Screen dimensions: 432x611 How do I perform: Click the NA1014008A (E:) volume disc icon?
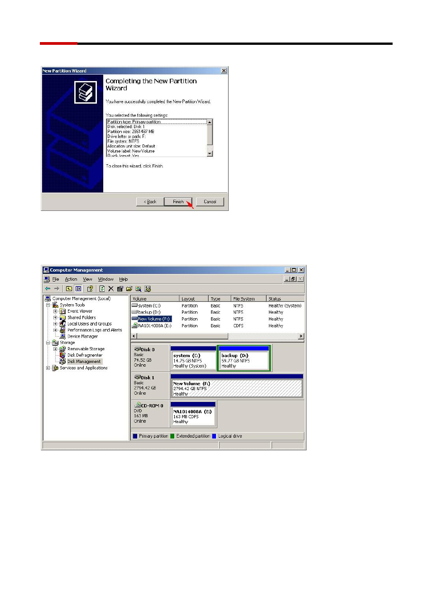[134, 326]
